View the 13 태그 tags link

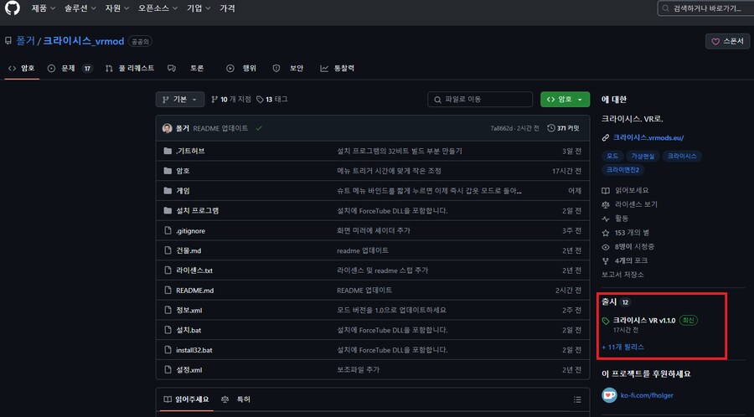pyautogui.click(x=272, y=100)
